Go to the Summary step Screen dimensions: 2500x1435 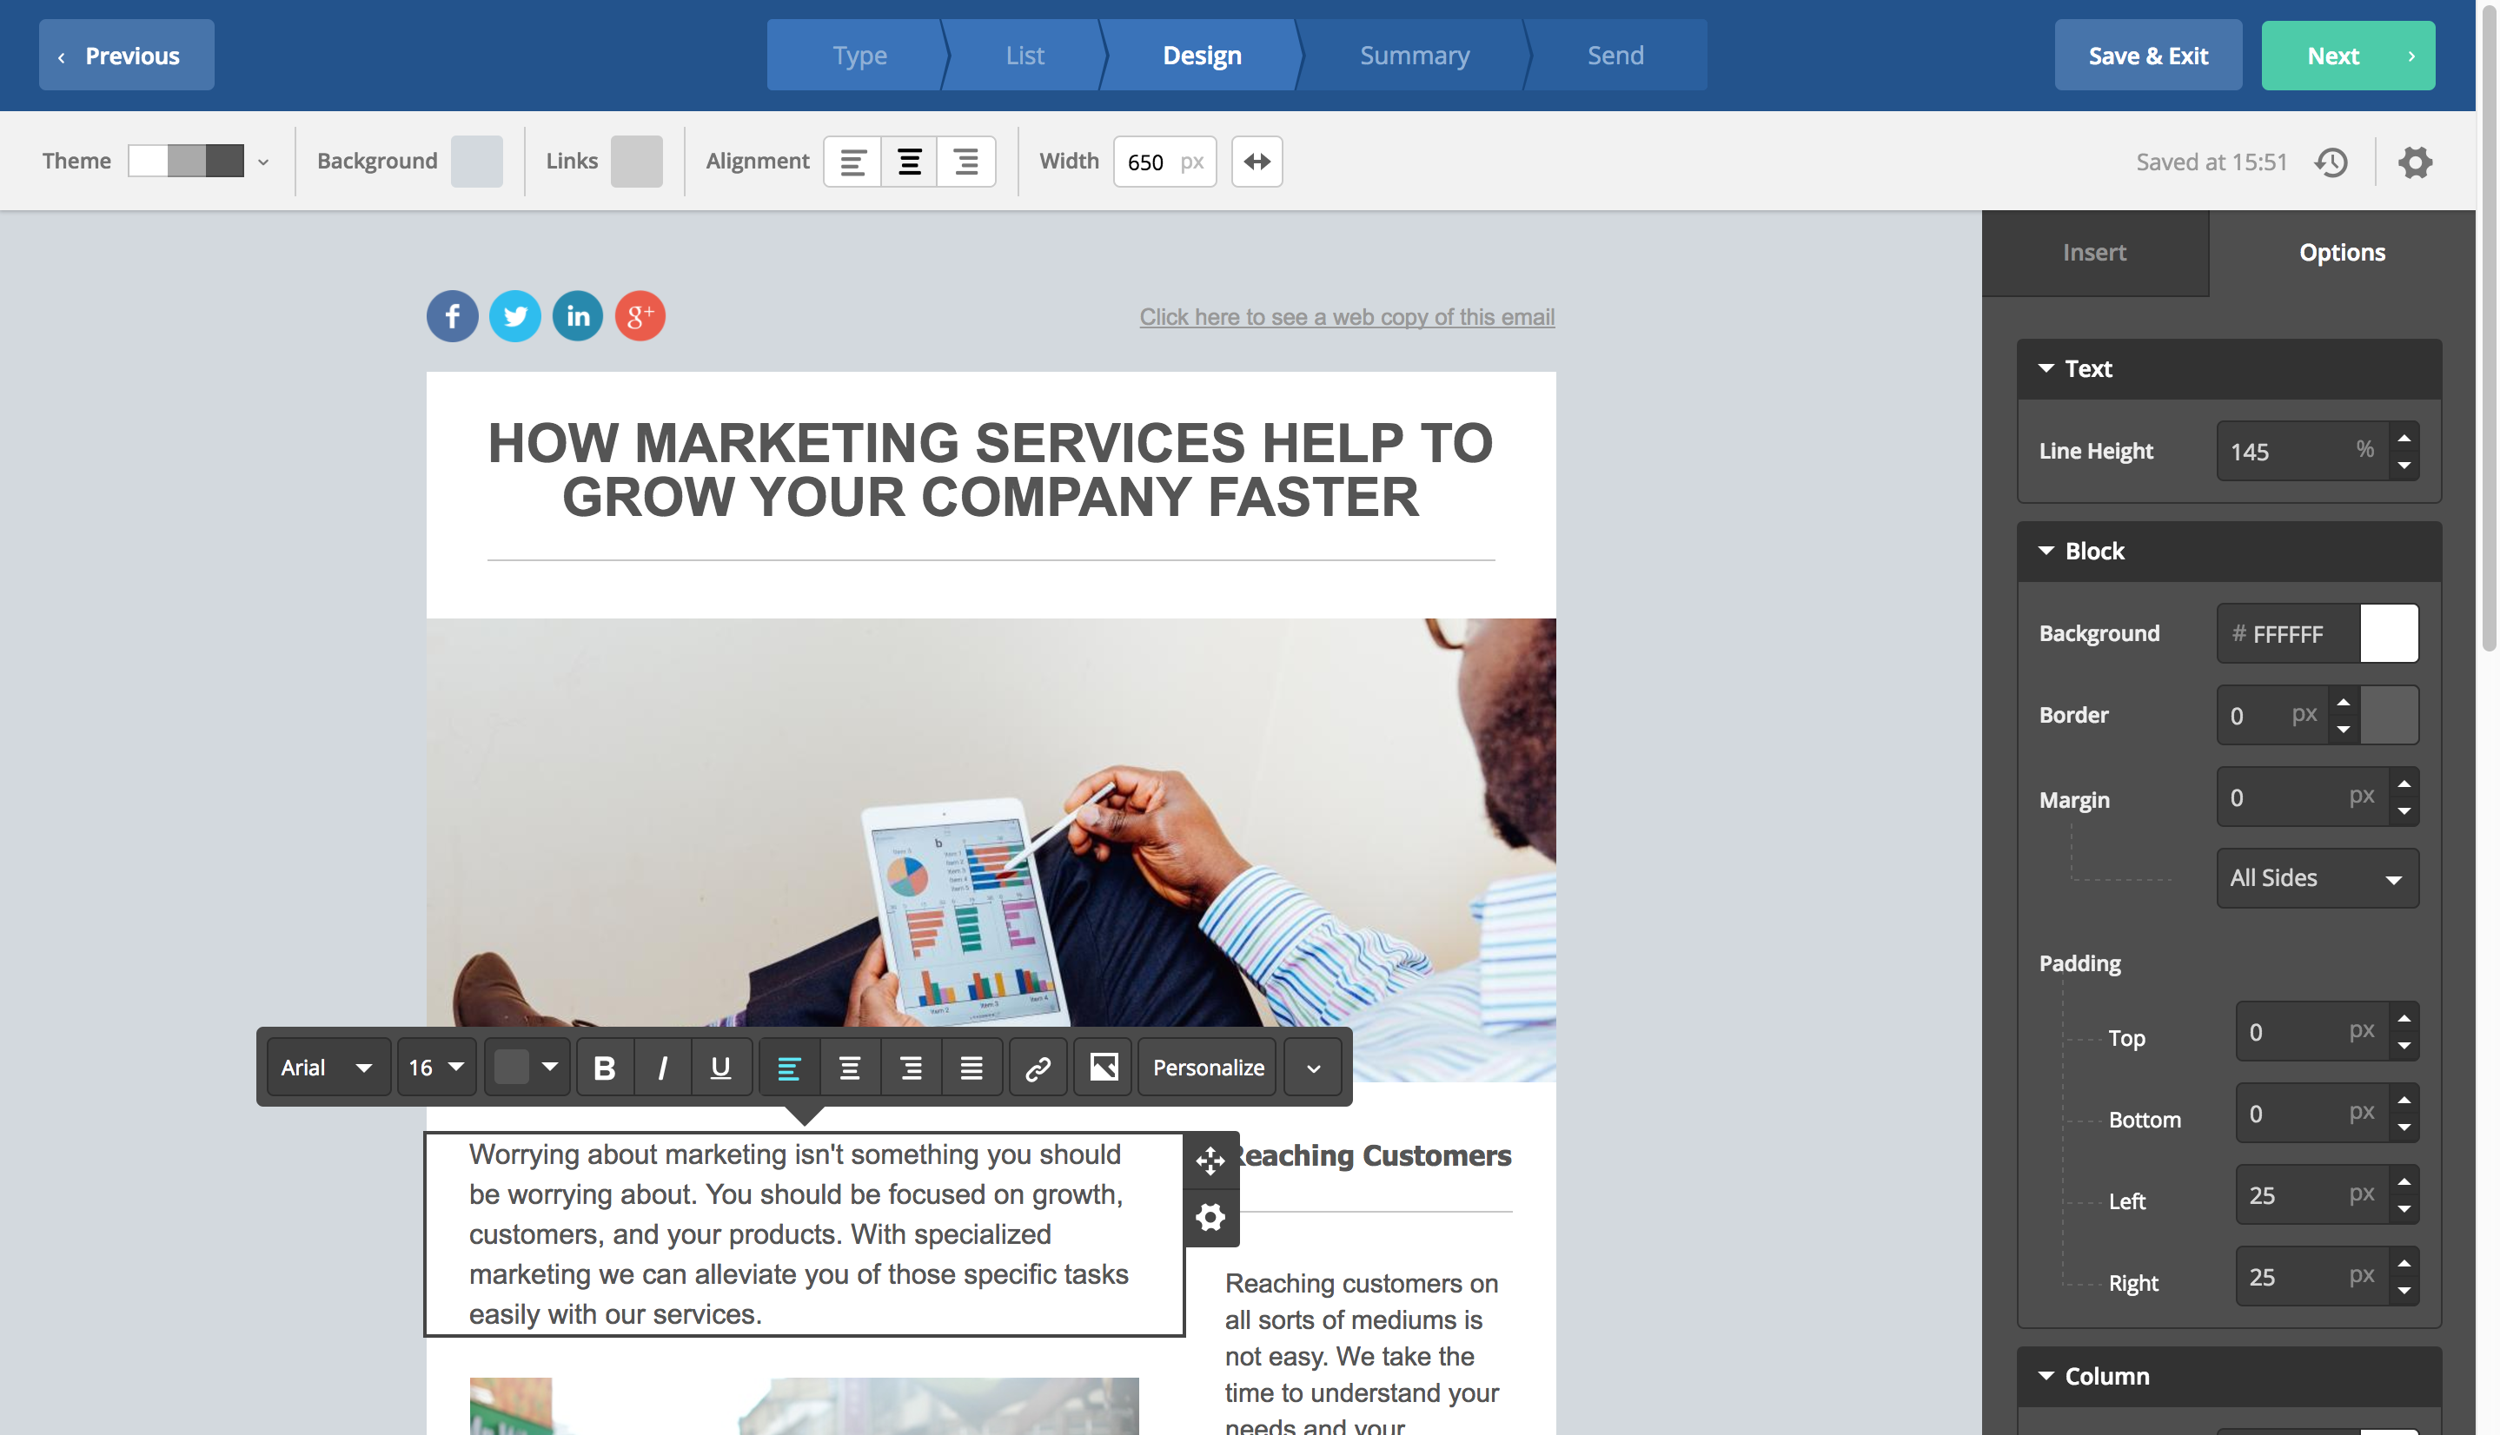pos(1414,56)
